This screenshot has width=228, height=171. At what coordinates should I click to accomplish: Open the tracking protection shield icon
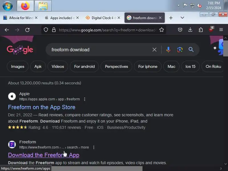[x=46, y=30]
